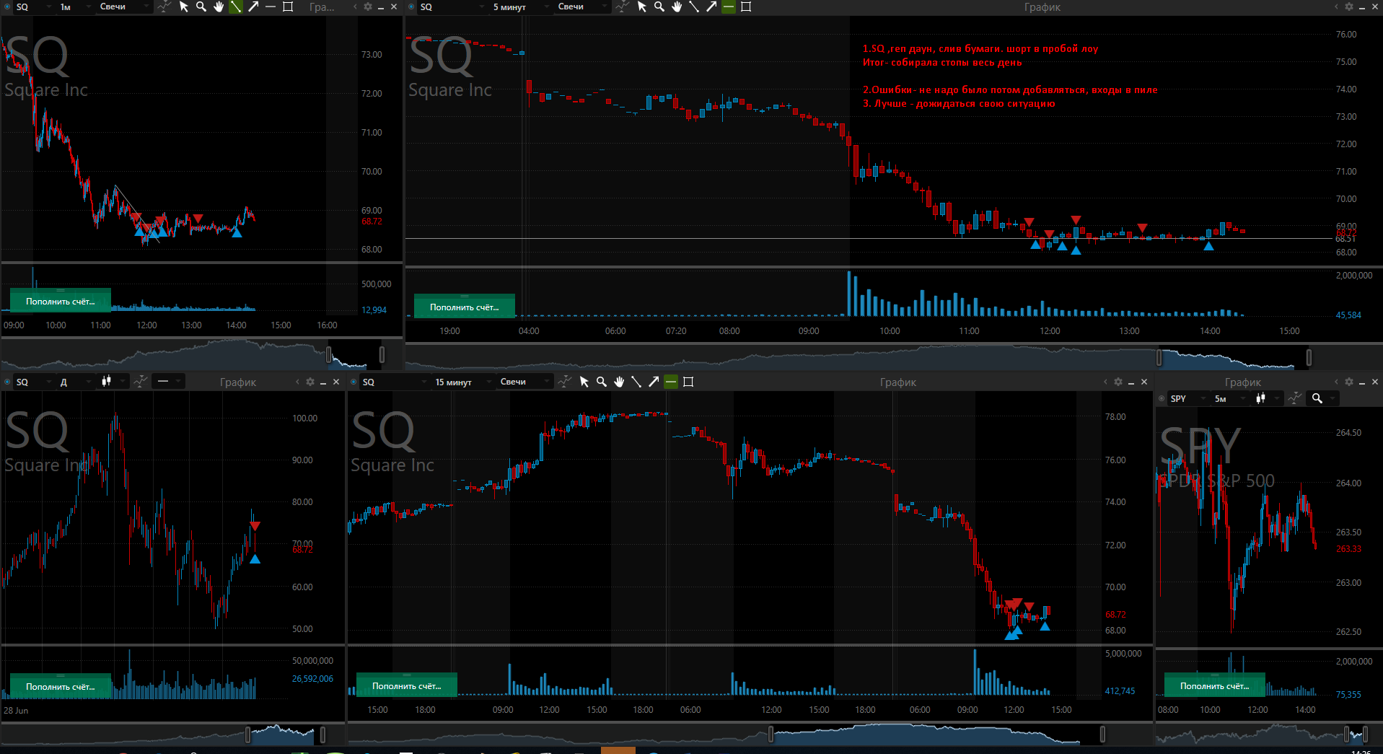Click the left range handle of the 5 минут chart navigator

1159,357
